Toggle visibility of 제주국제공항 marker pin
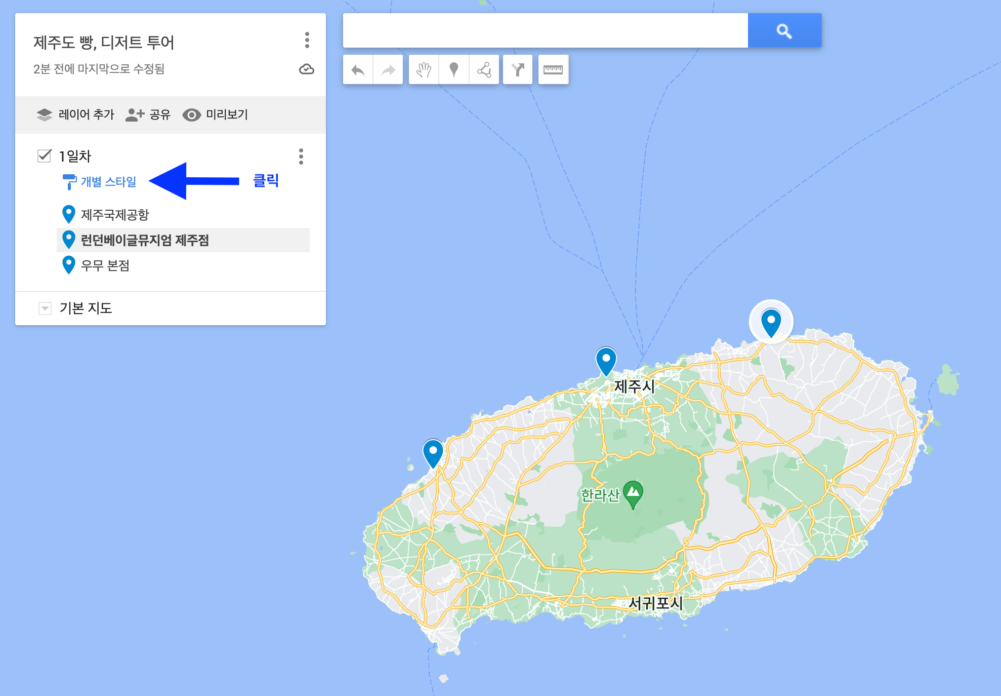This screenshot has width=1001, height=696. point(68,215)
